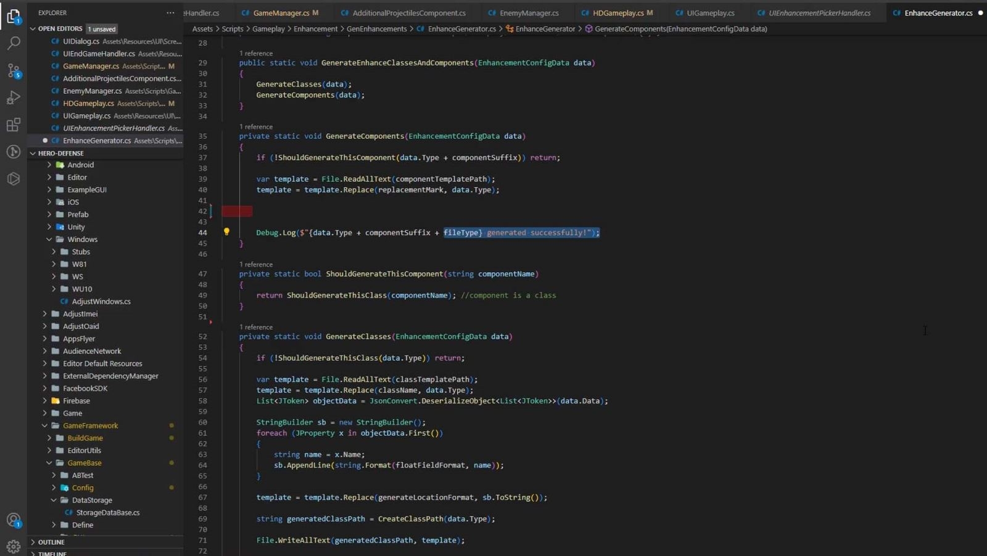Collapse the Open Editors section
This screenshot has width=987, height=556.
[33, 28]
